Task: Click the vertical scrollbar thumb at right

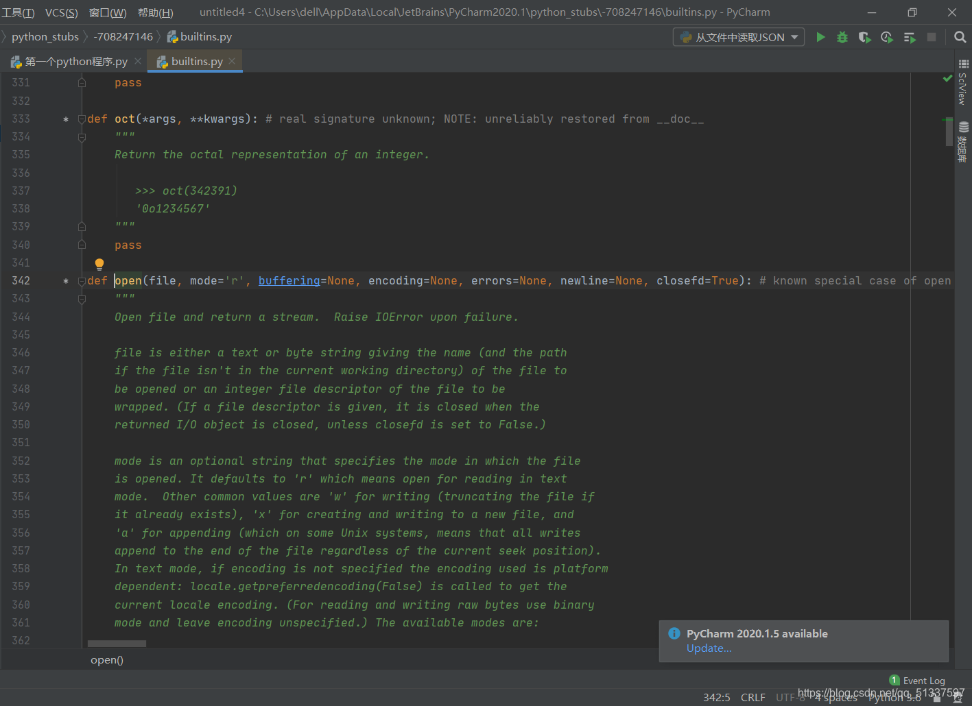Action: 949,132
